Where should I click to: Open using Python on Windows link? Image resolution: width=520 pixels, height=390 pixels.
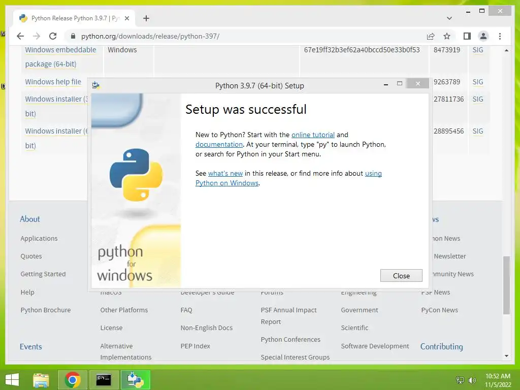tap(227, 183)
